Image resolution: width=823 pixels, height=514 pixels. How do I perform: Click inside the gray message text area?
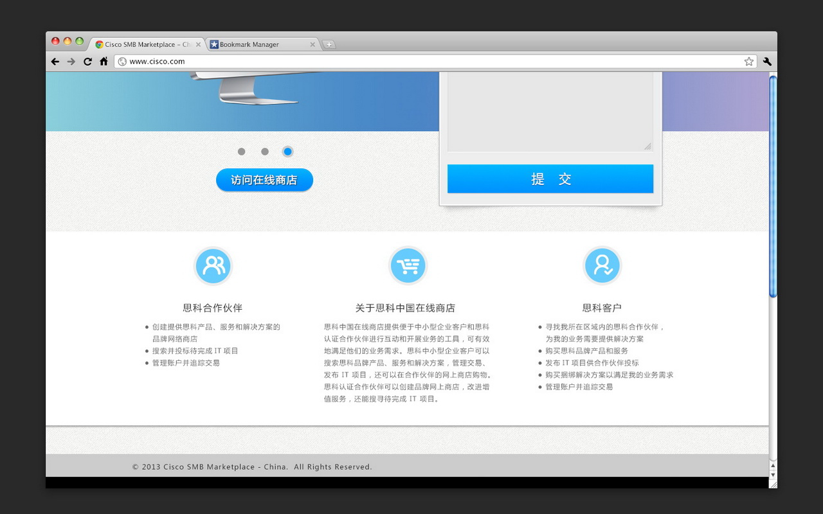pos(550,112)
